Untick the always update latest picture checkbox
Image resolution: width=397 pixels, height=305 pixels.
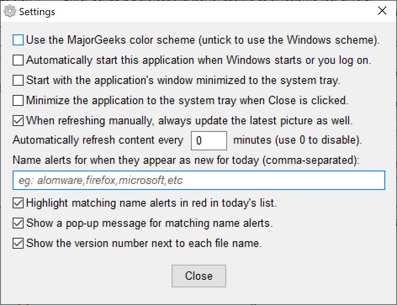point(18,121)
